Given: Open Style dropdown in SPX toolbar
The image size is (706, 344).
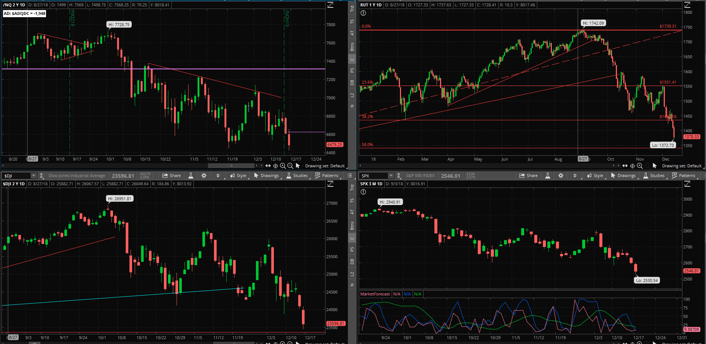Looking at the screenshot, I should (x=596, y=176).
